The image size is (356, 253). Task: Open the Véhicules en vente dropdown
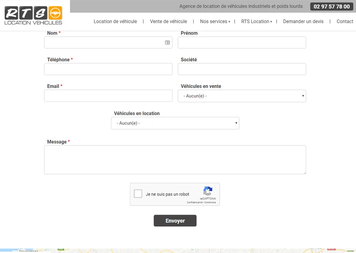[242, 96]
